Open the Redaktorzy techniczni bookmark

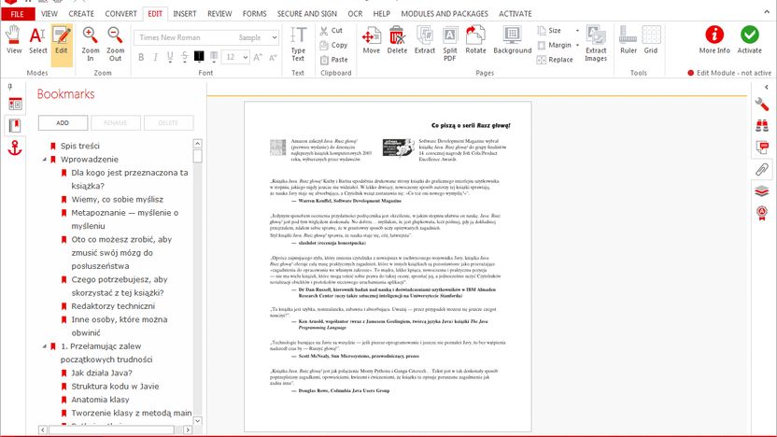click(113, 306)
